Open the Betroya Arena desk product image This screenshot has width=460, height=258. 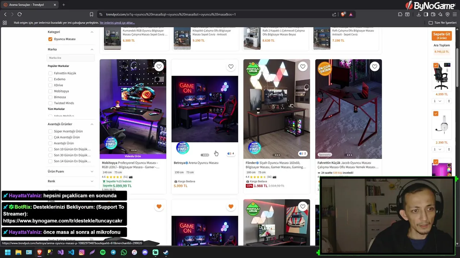click(205, 109)
